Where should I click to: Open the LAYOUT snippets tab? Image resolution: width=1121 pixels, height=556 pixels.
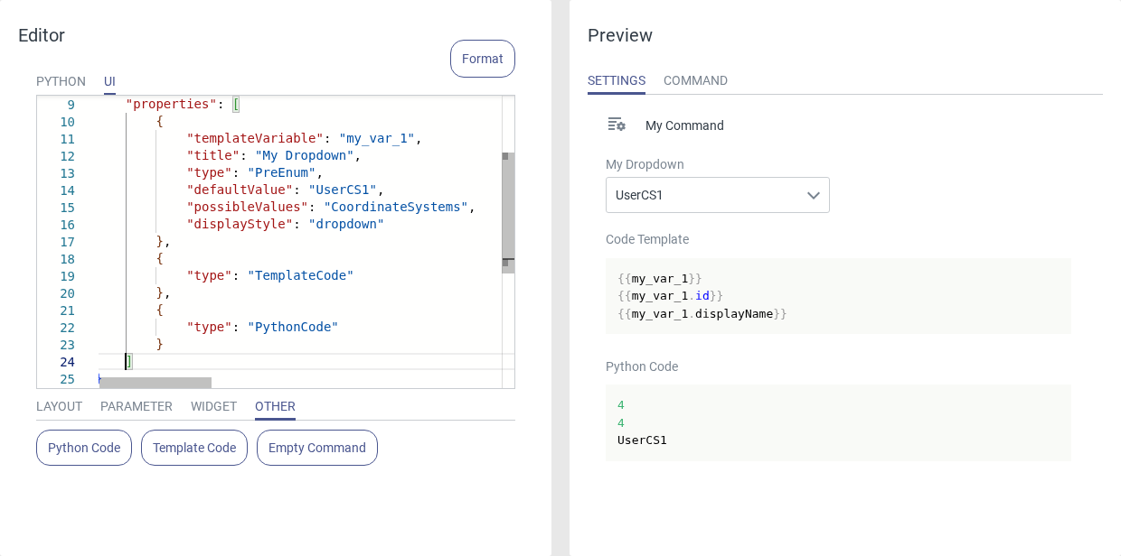click(x=59, y=406)
